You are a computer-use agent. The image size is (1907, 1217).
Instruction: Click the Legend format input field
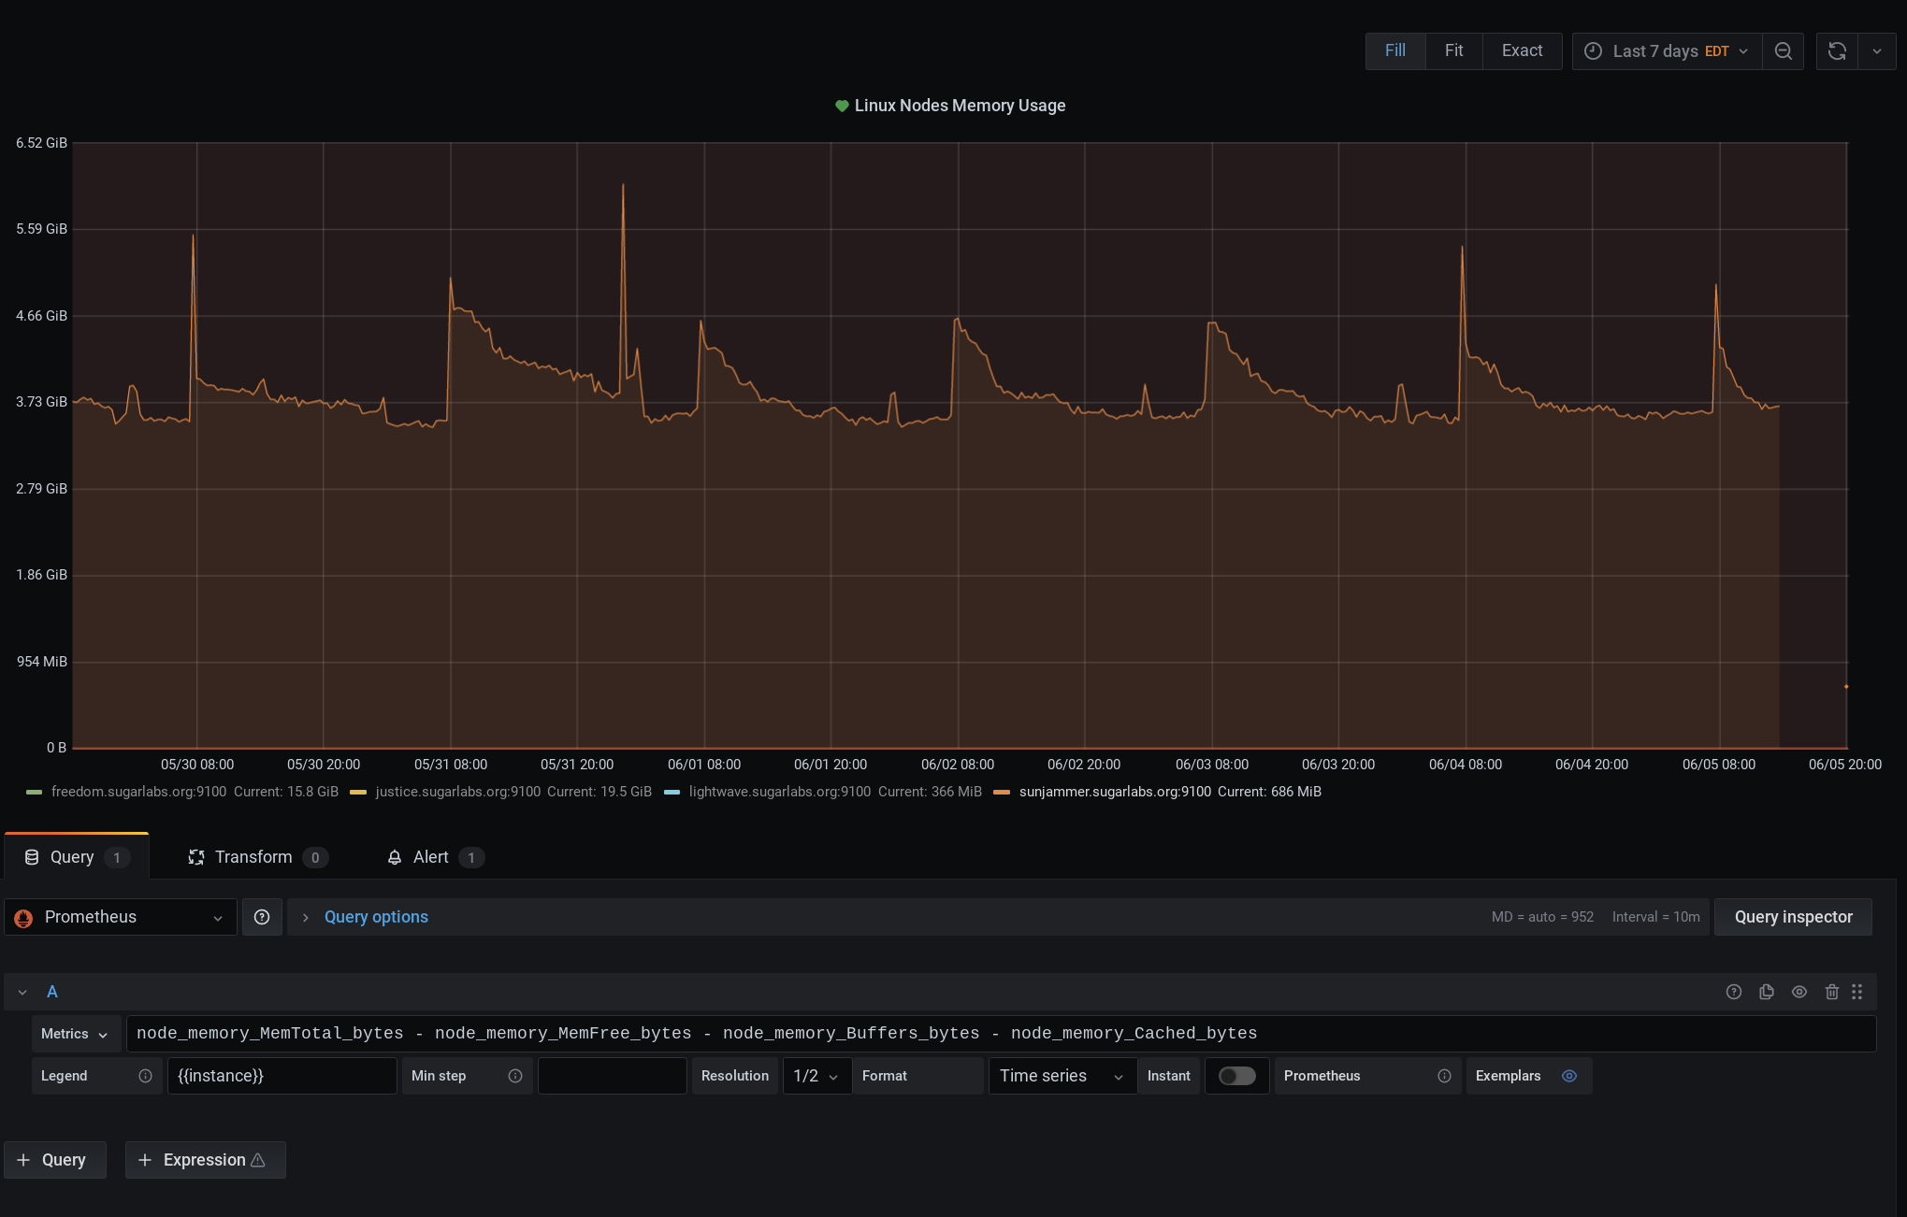click(281, 1076)
